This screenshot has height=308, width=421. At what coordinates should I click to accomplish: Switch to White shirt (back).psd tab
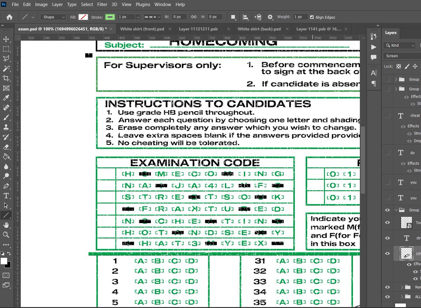coord(259,29)
